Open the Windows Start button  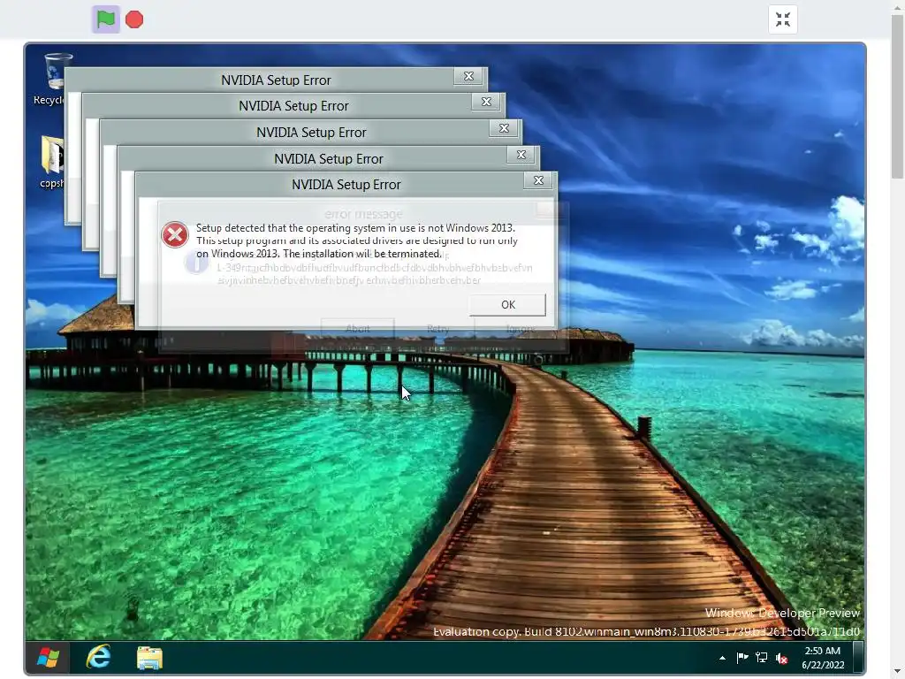point(48,657)
